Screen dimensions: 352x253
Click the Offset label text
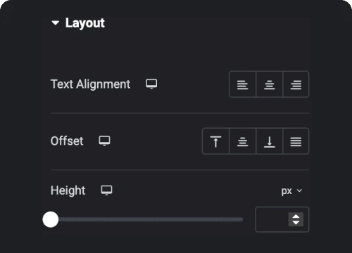[x=67, y=141]
